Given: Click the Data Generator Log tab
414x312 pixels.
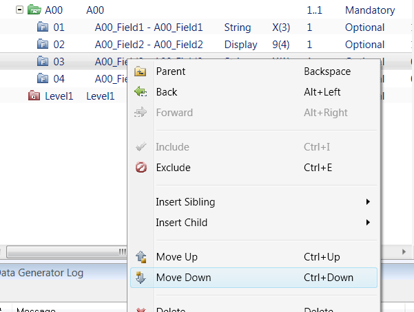Looking at the screenshot, I should click(43, 273).
